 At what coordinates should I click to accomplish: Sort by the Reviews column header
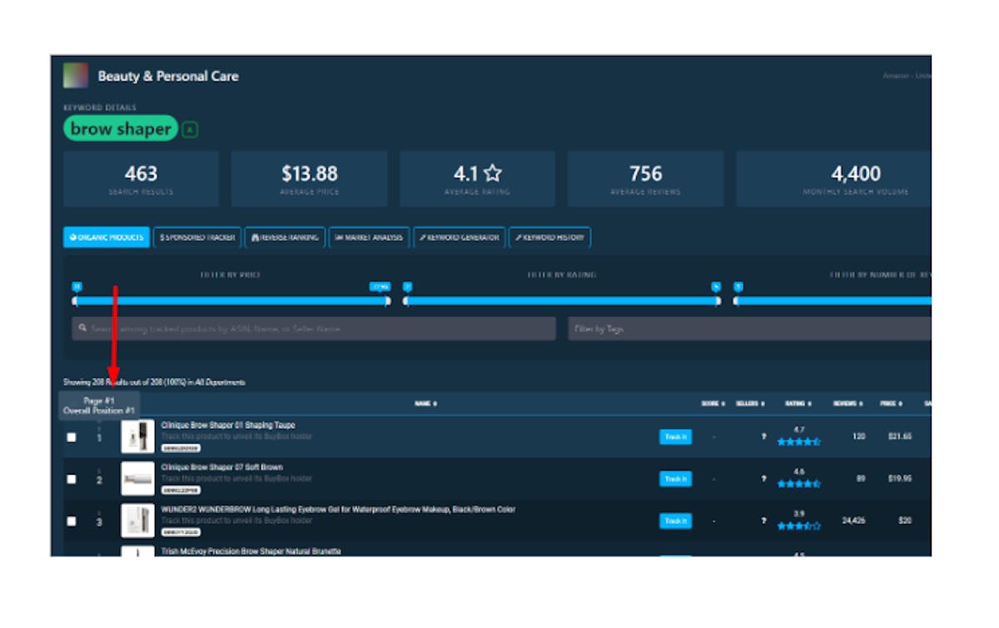click(x=847, y=403)
